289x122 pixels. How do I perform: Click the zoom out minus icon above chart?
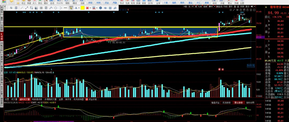[x=254, y=10]
